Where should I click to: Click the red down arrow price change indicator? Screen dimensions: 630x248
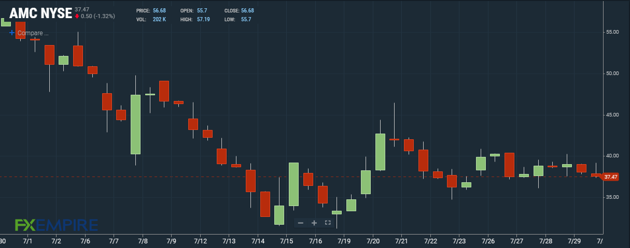tap(77, 16)
